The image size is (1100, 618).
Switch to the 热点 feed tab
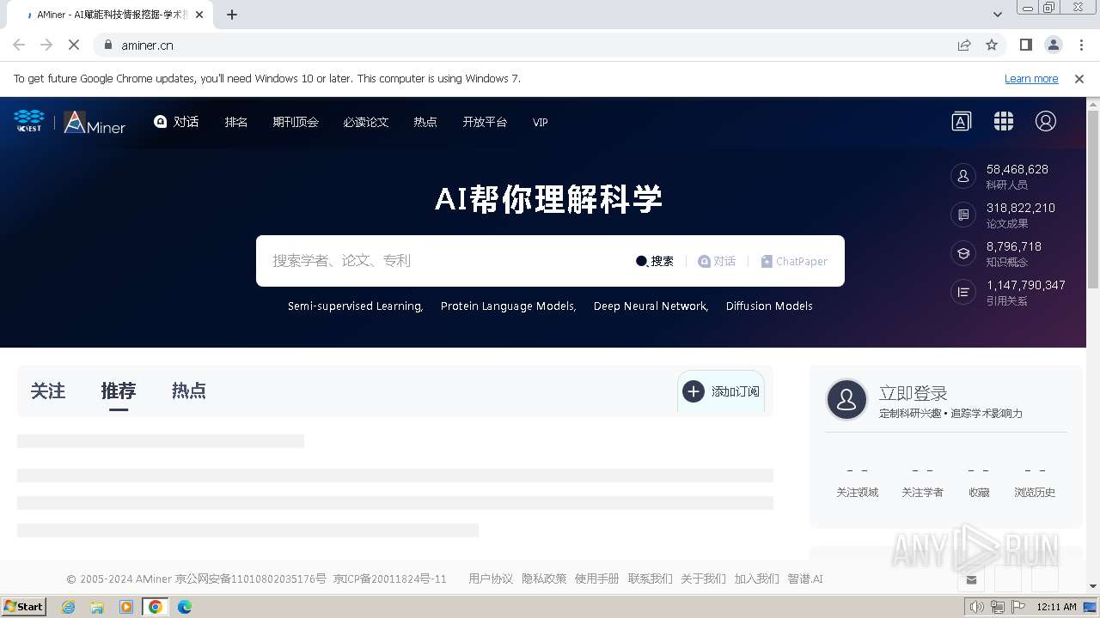189,391
